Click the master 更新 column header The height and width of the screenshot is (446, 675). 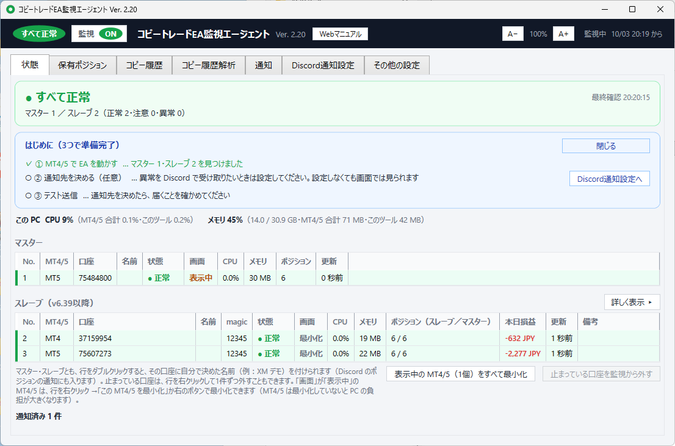332,261
